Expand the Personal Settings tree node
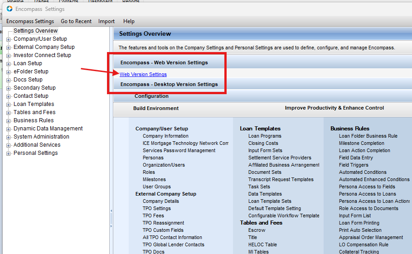This screenshot has height=254, width=412. pyautogui.click(x=9, y=153)
